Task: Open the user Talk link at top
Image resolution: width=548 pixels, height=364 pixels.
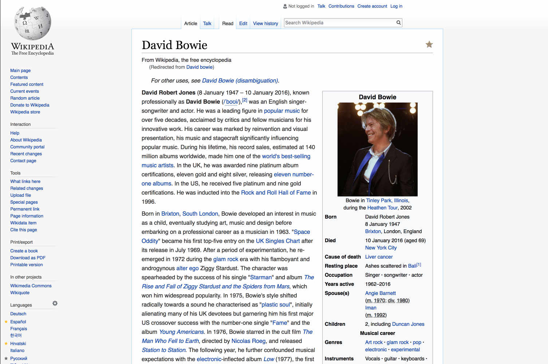Action: (x=321, y=6)
